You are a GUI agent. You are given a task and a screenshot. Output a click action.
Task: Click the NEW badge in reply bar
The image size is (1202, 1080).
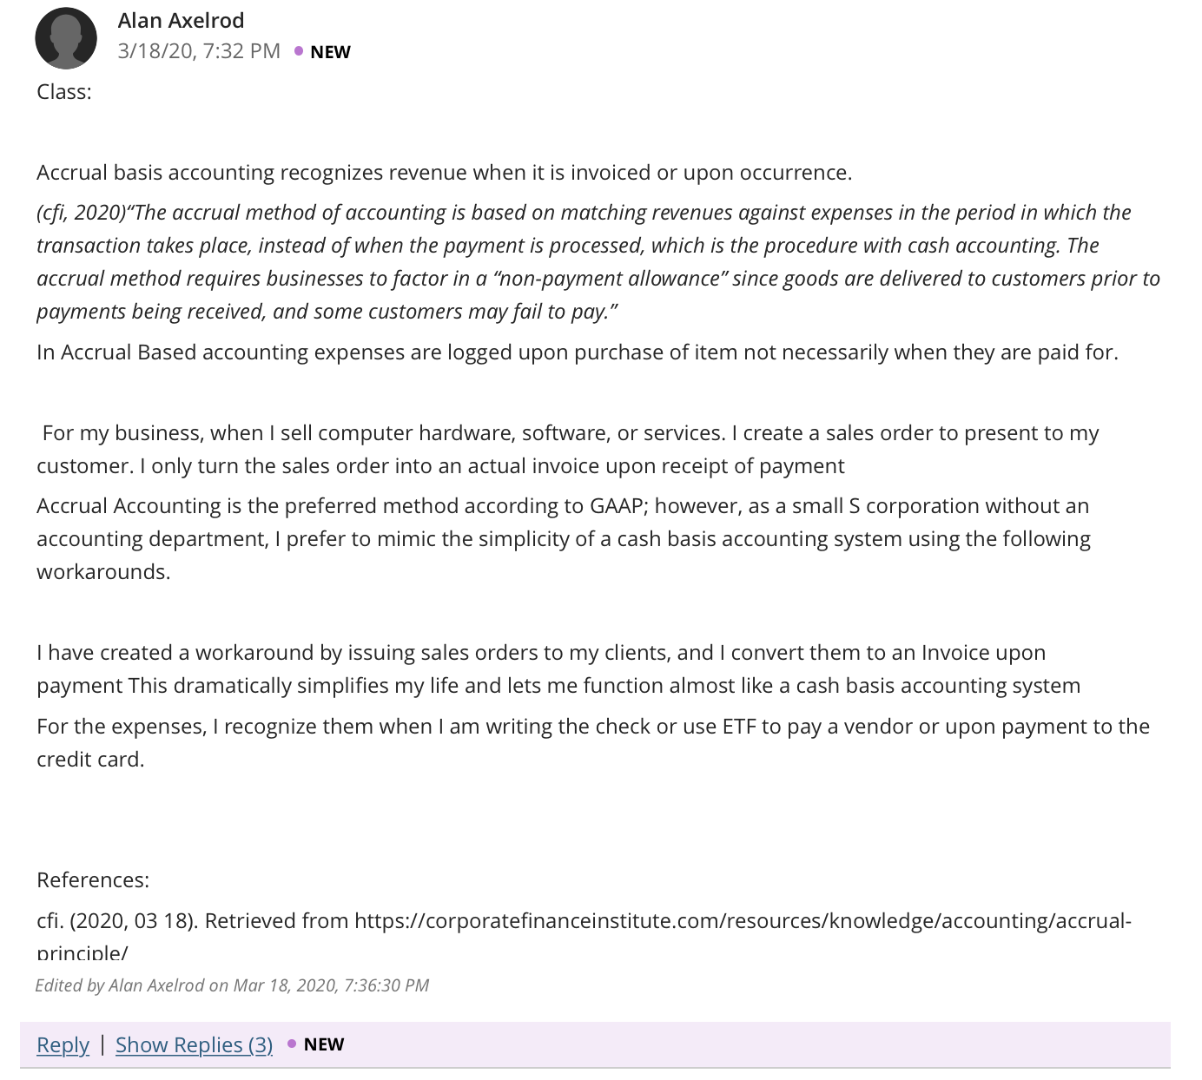pyautogui.click(x=324, y=1044)
